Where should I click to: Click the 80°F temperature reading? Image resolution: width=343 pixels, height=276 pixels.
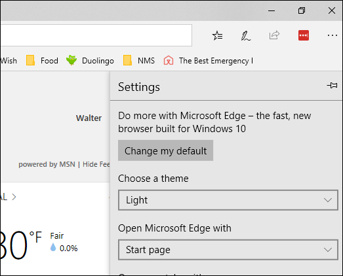(x=21, y=245)
